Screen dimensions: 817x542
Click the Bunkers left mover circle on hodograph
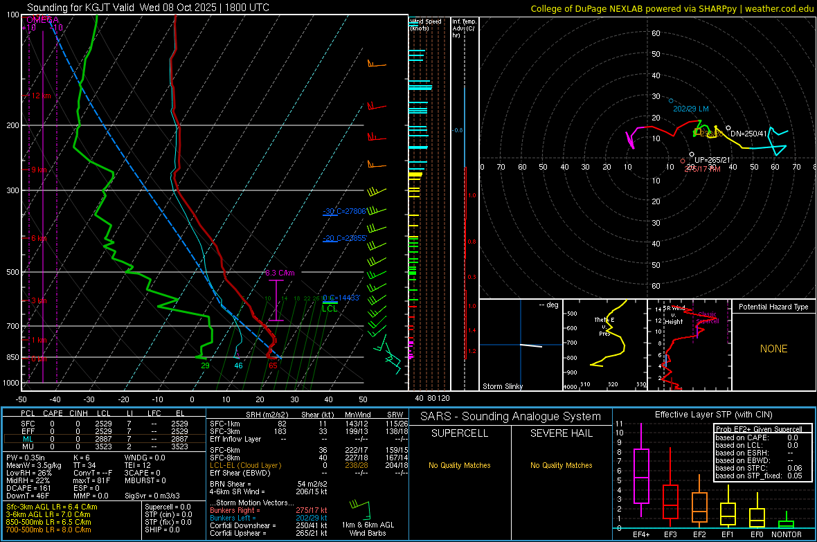click(x=671, y=100)
